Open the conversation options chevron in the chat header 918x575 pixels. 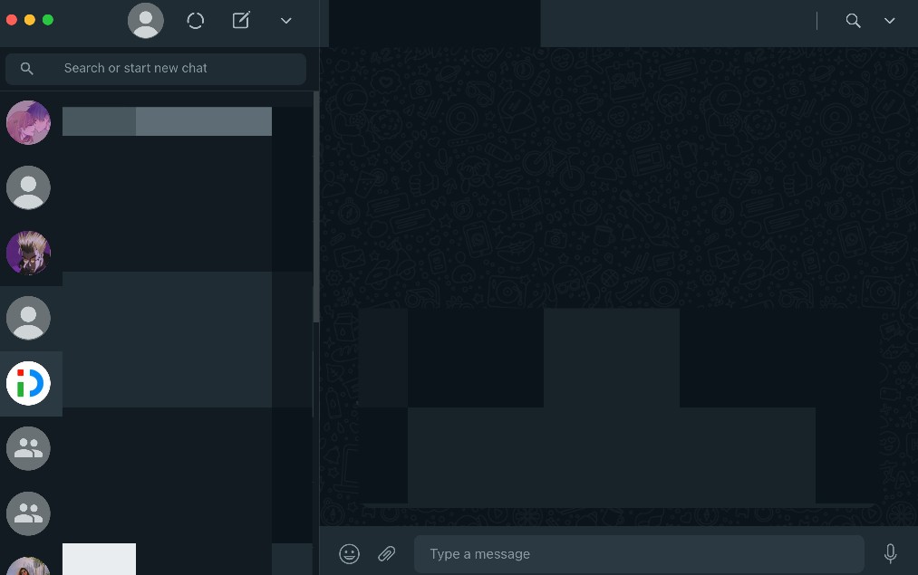(889, 21)
